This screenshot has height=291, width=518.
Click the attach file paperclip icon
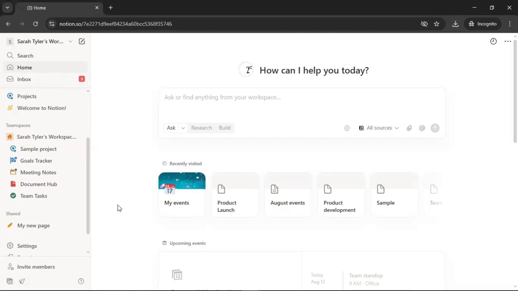(x=409, y=128)
